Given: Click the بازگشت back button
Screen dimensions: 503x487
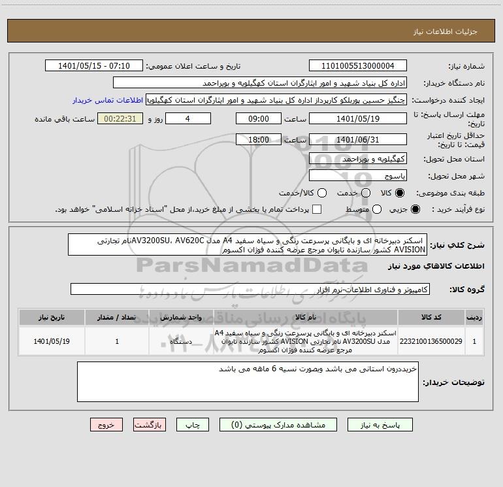Looking at the screenshot, I should point(150,425).
